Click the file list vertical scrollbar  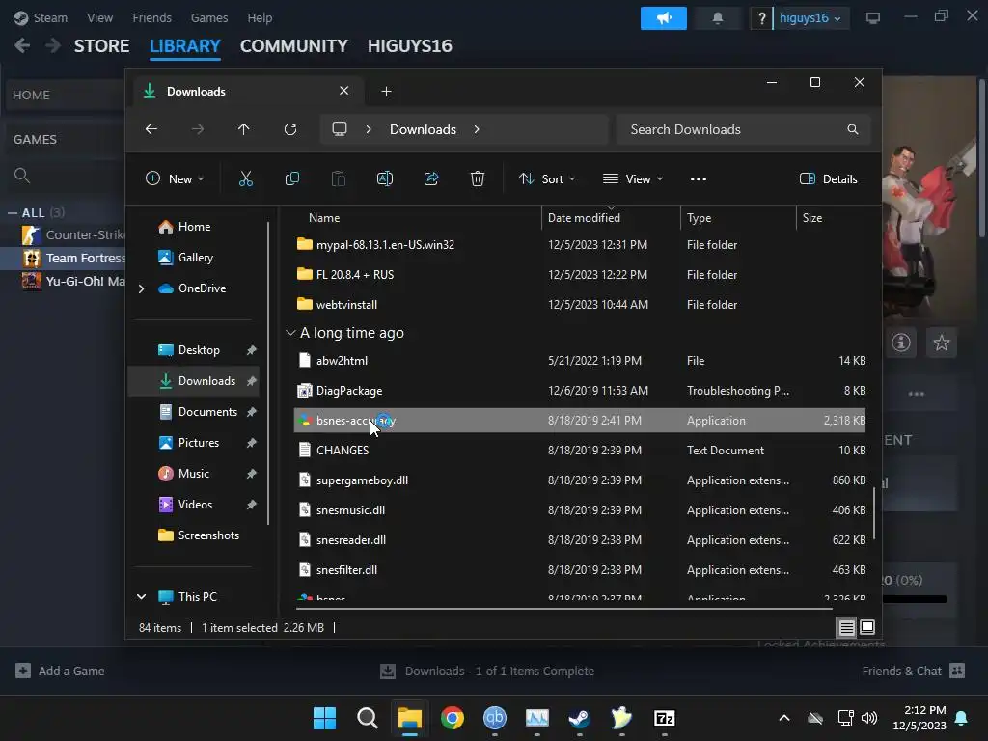pos(874,513)
